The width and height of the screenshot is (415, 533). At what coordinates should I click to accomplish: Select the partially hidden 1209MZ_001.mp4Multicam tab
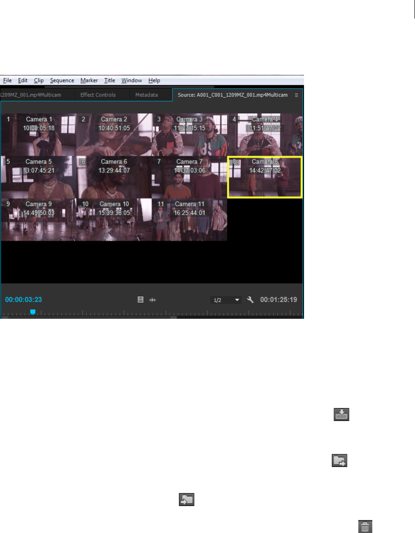tap(31, 95)
